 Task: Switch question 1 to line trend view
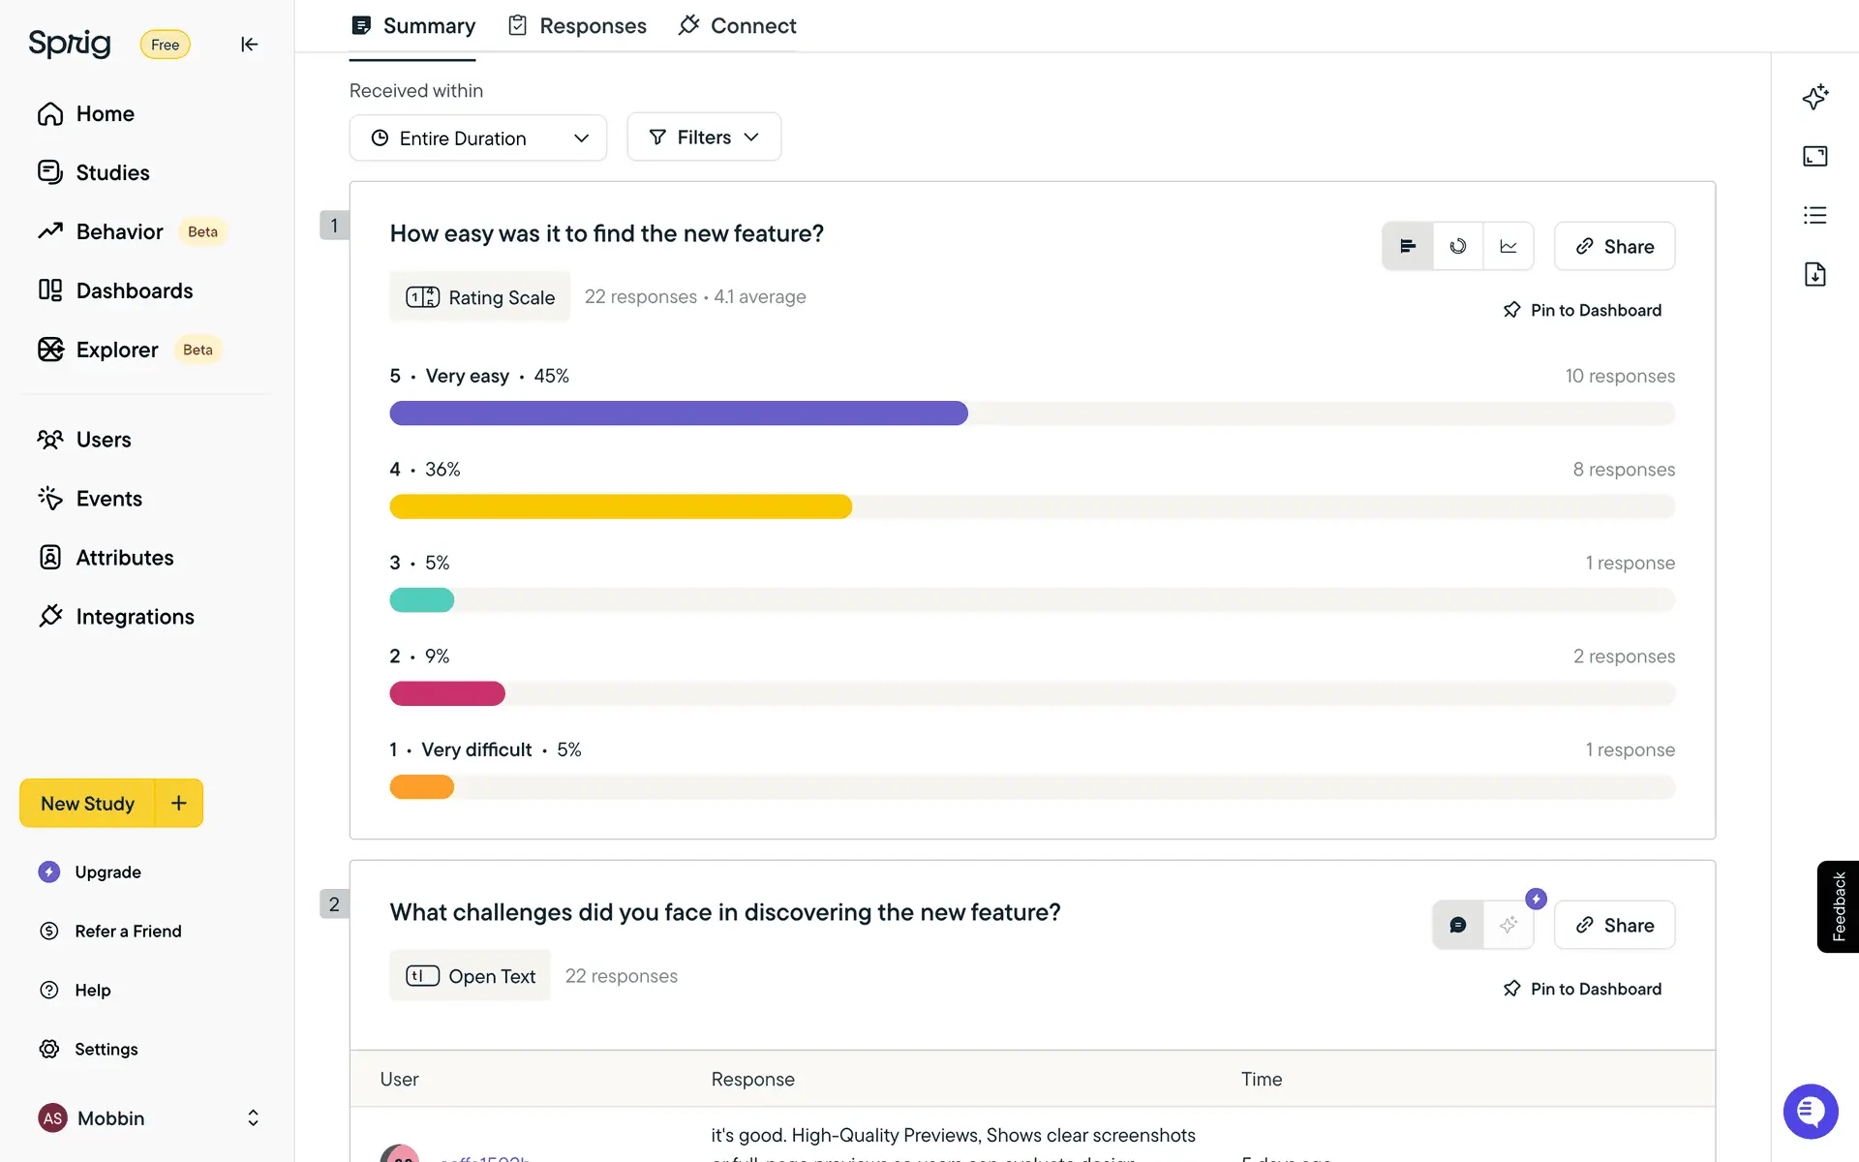point(1509,246)
